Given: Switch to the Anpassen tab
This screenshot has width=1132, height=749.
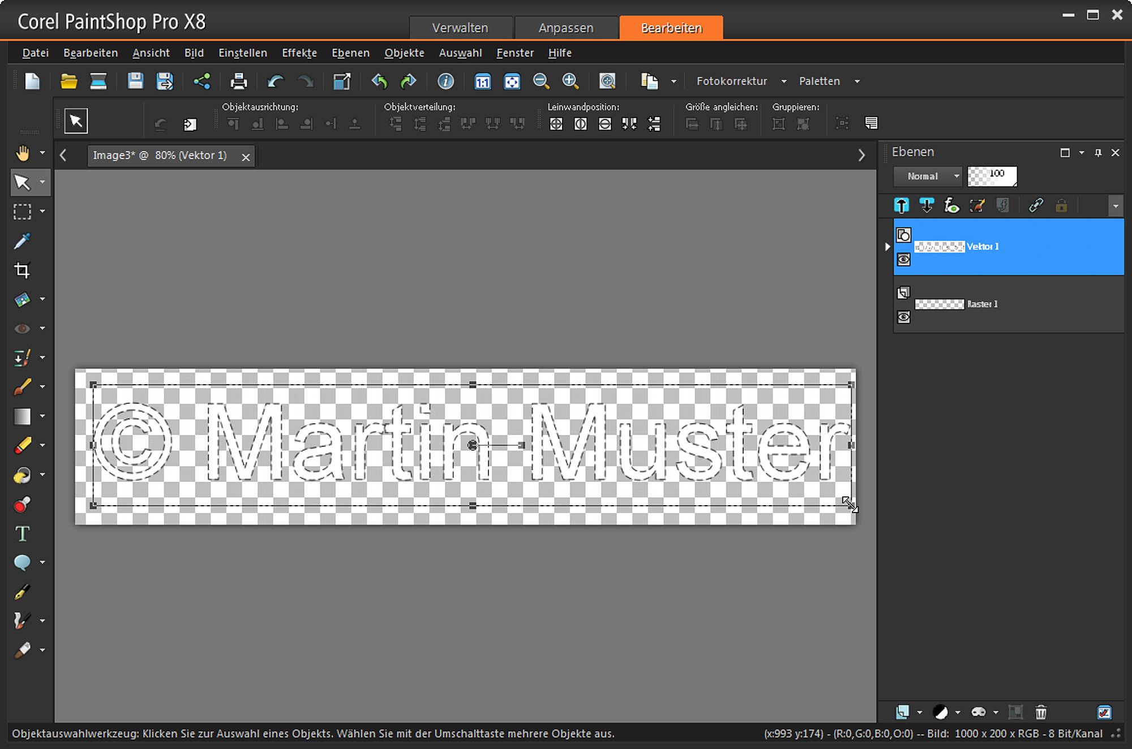Looking at the screenshot, I should click(566, 28).
